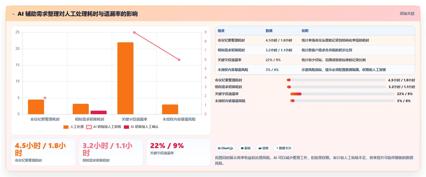426x177 pixels.
Task: Click the orange bar for 未授权内容暴露风险
Action: (x=170, y=109)
